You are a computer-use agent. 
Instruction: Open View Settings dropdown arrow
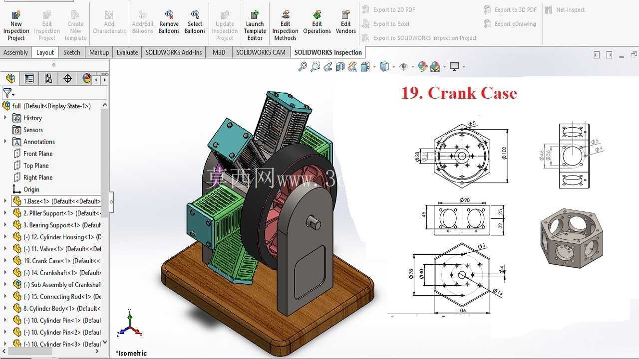pyautogui.click(x=463, y=67)
